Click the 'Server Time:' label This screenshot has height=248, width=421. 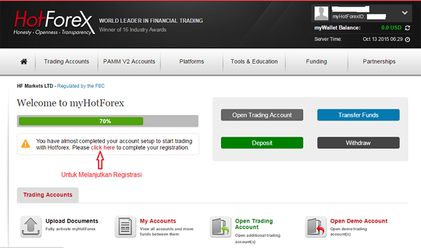click(x=328, y=39)
